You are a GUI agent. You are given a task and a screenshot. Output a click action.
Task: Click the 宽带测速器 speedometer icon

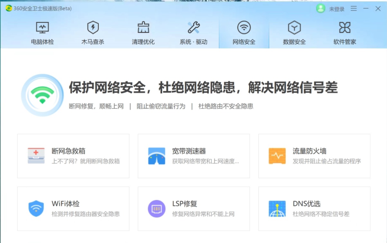point(157,156)
